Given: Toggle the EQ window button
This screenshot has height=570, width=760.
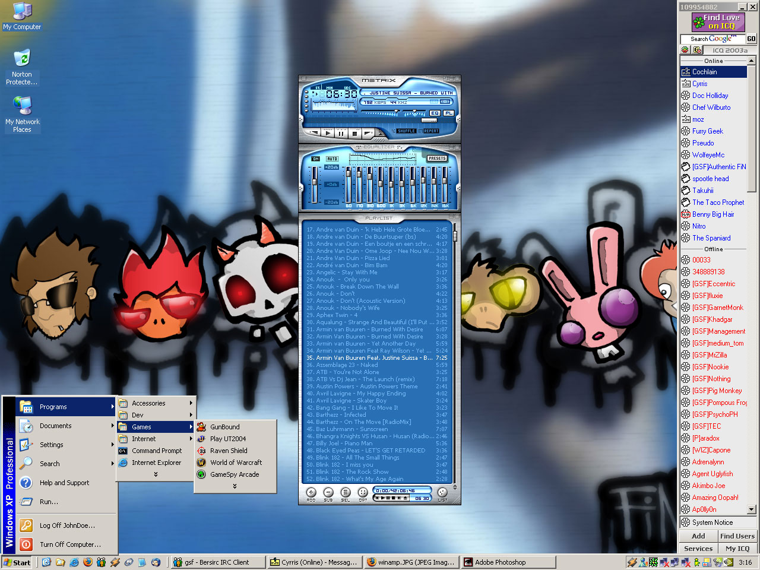Looking at the screenshot, I should pyautogui.click(x=435, y=113).
